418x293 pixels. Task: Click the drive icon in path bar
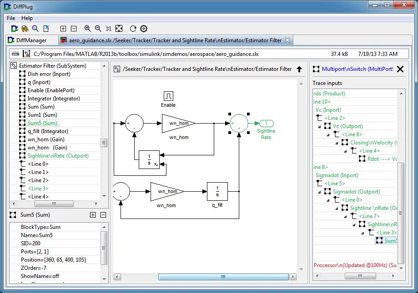(15, 54)
